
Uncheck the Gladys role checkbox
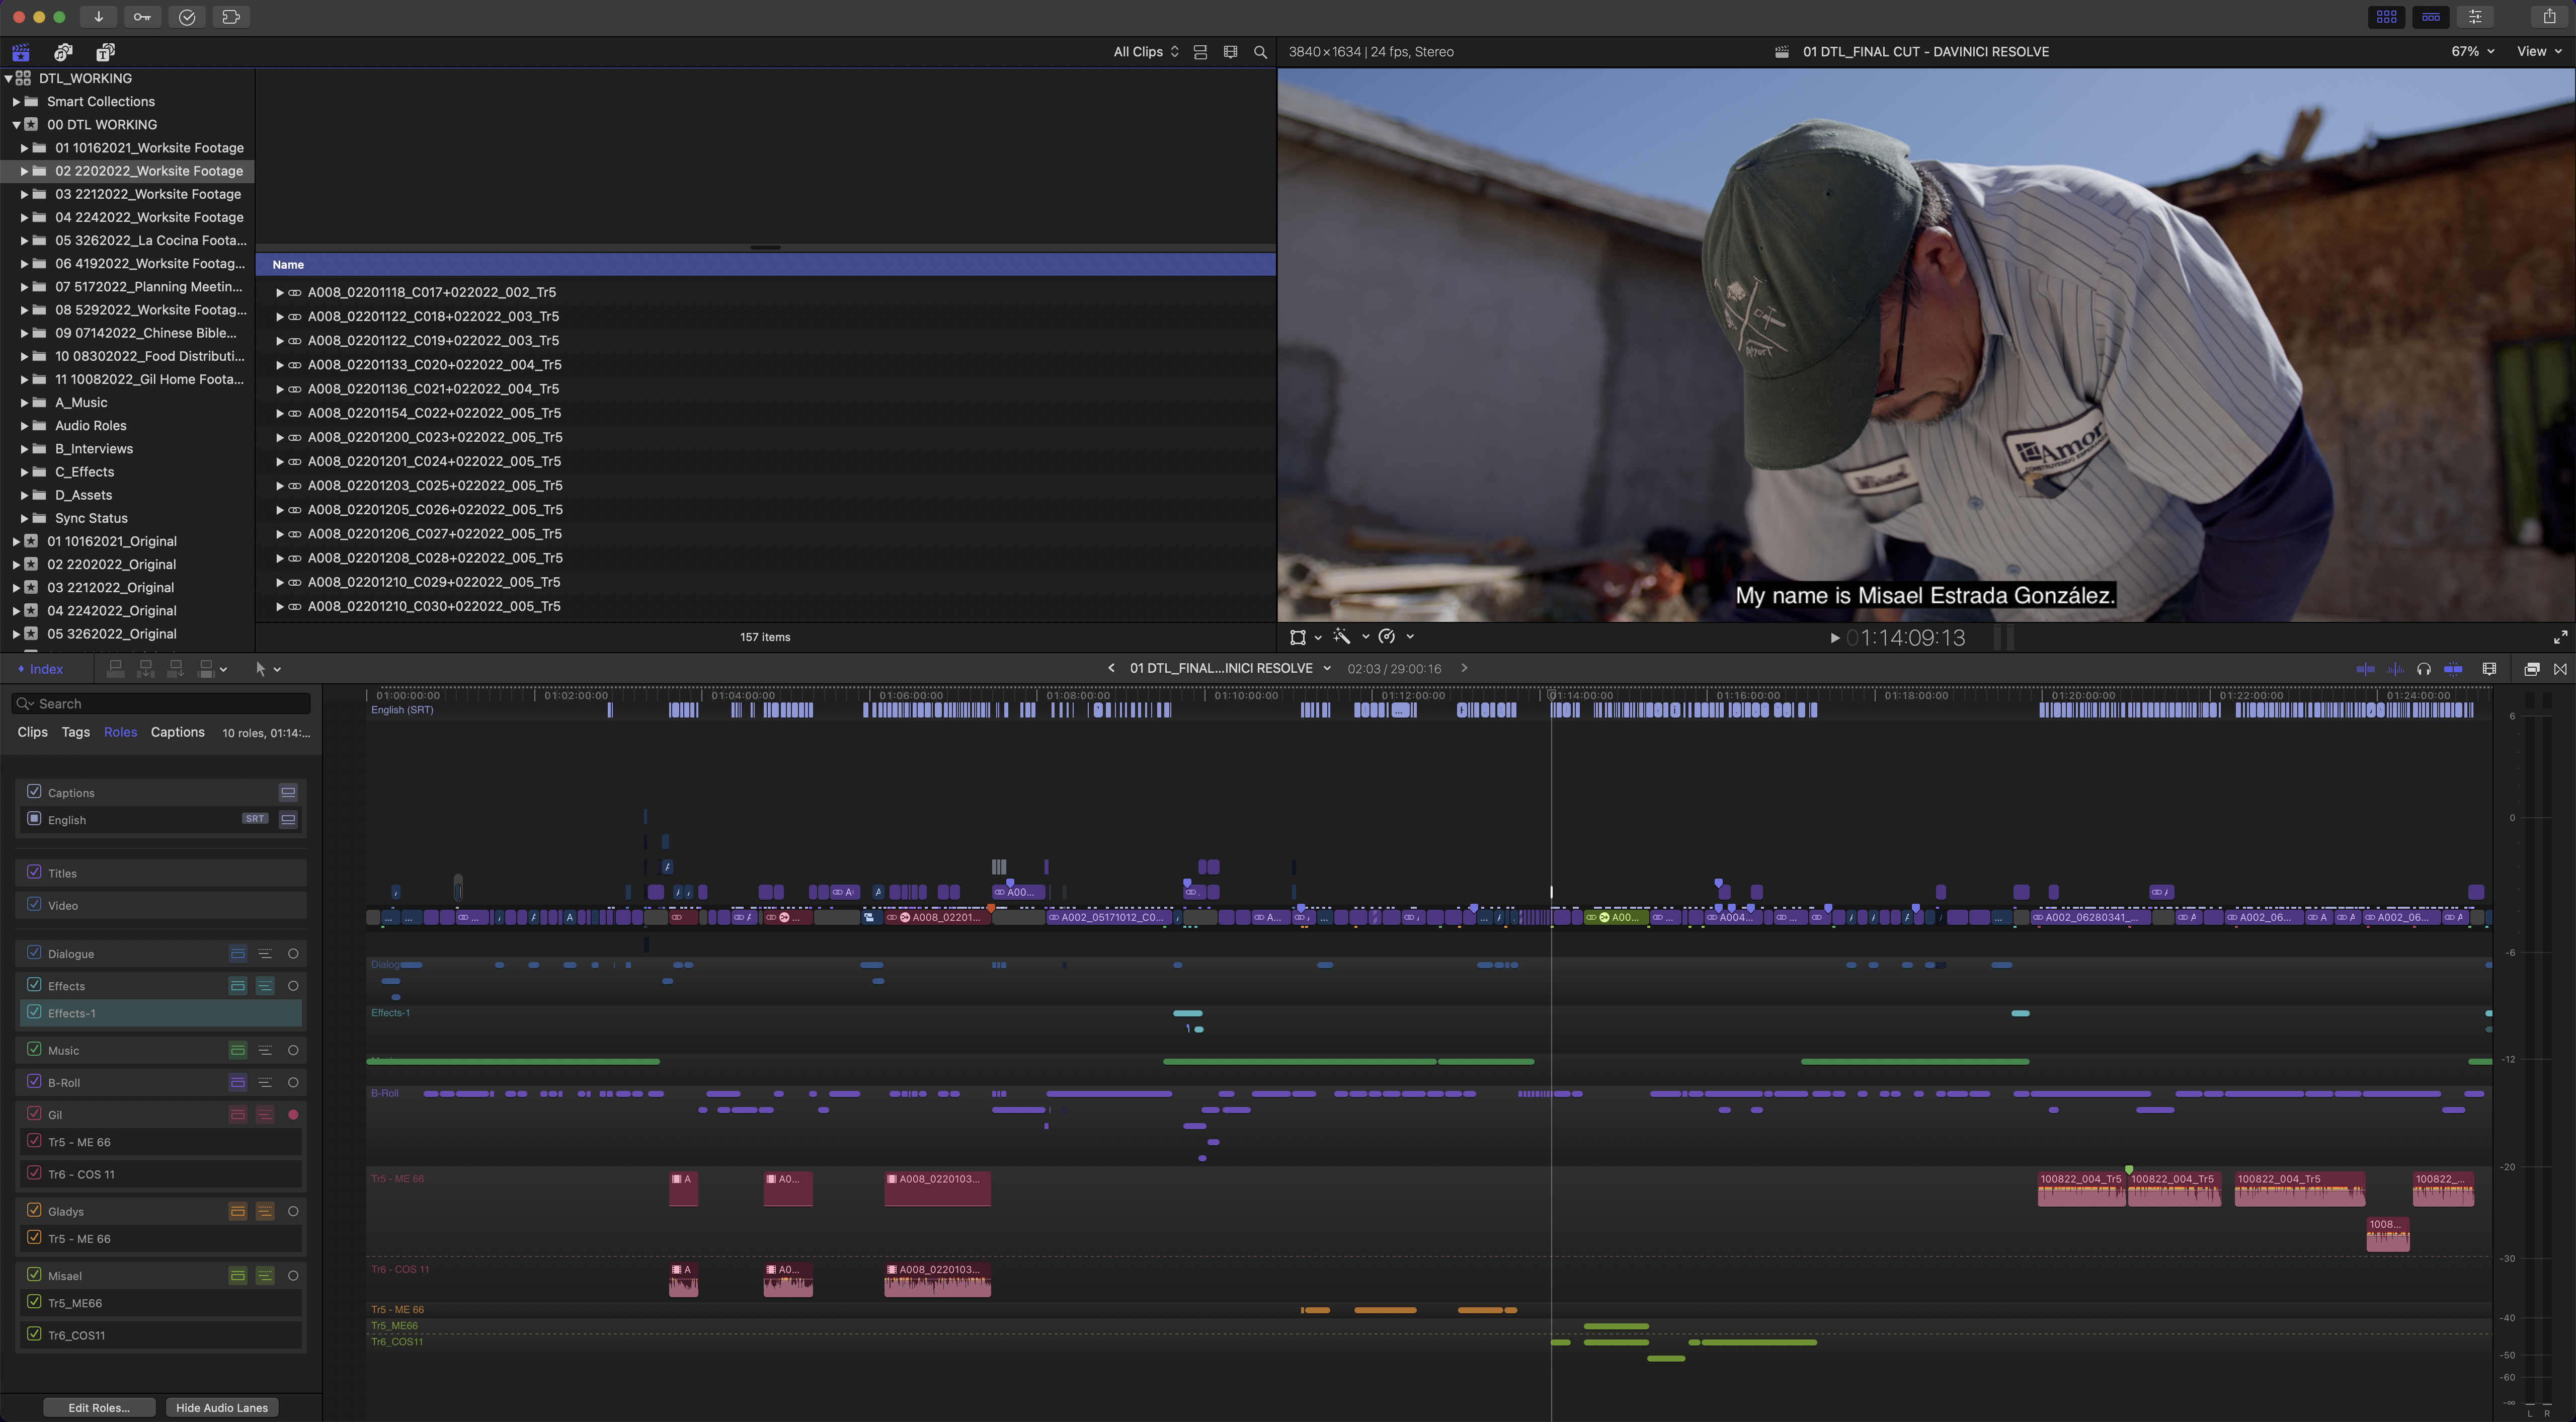[34, 1210]
